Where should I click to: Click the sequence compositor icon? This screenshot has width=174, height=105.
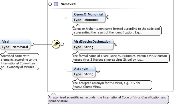(x=56, y=44)
